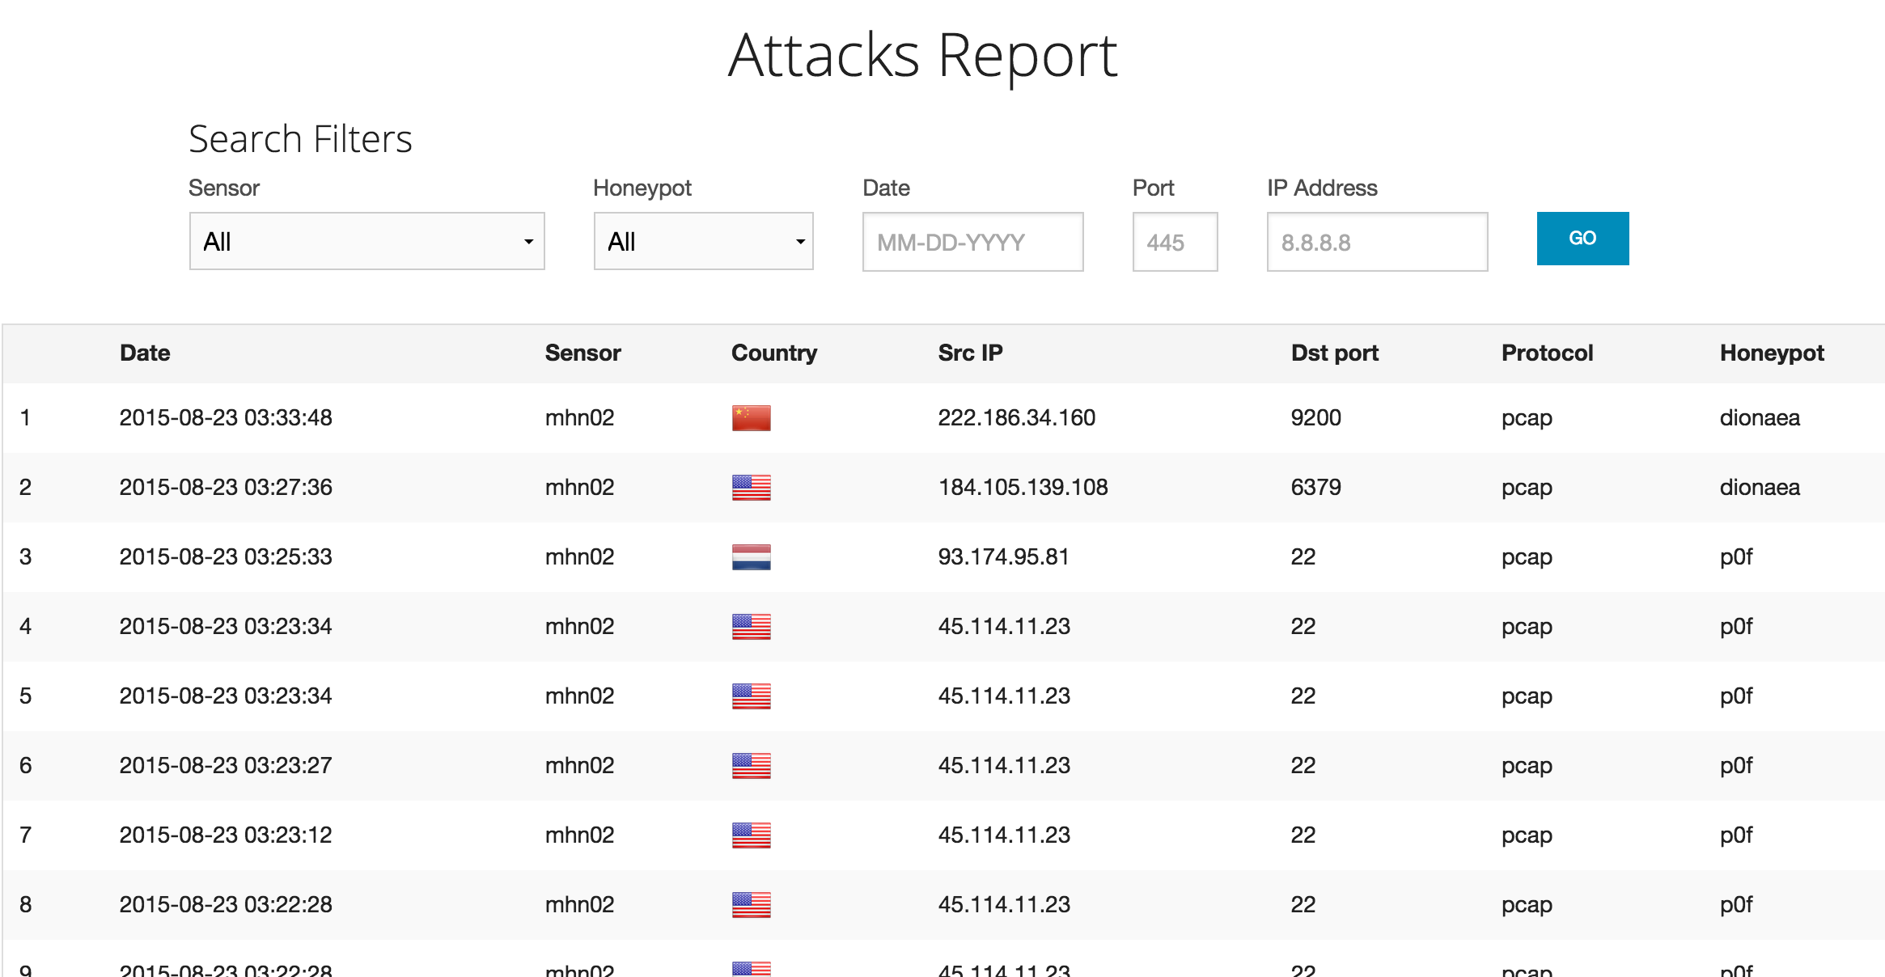Click p0f honeypot in row 8
The height and width of the screenshot is (977, 1885).
(1736, 905)
